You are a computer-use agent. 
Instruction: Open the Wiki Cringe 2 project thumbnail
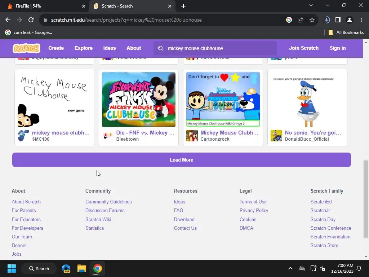click(x=223, y=100)
